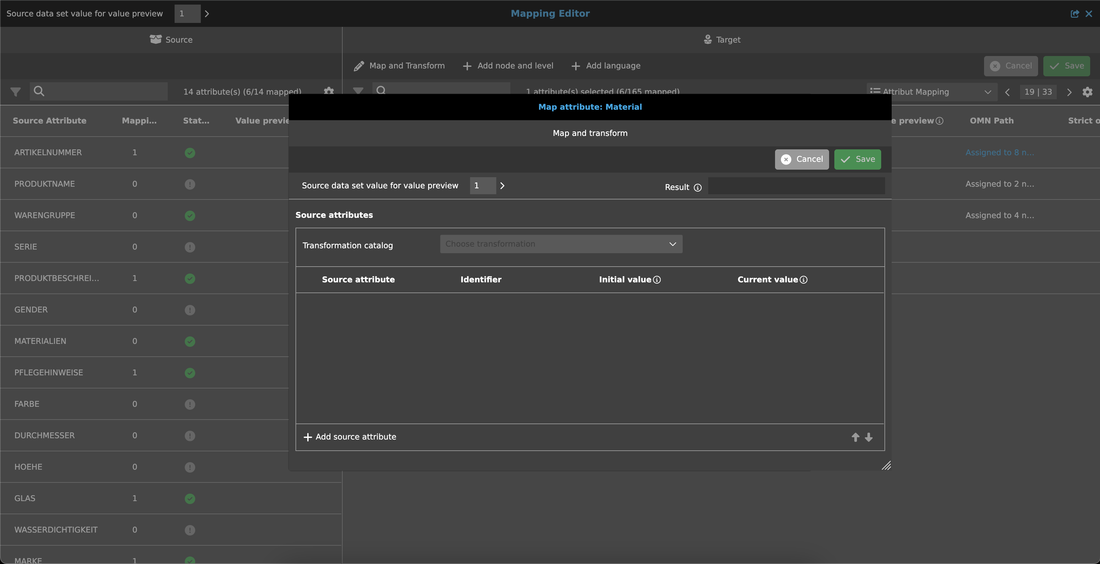The image size is (1100, 564).
Task: Click the pop-out window icon
Action: tap(1074, 14)
